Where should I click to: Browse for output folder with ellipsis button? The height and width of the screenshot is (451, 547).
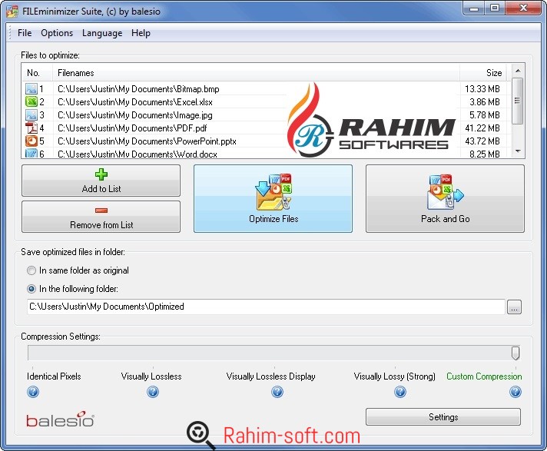tap(514, 307)
